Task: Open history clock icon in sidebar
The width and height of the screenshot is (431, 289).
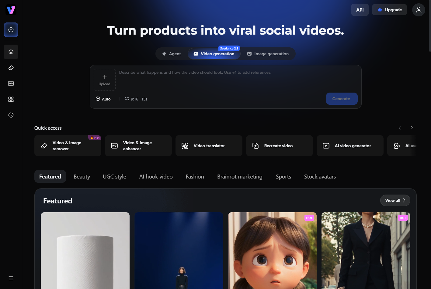Action: (x=11, y=115)
